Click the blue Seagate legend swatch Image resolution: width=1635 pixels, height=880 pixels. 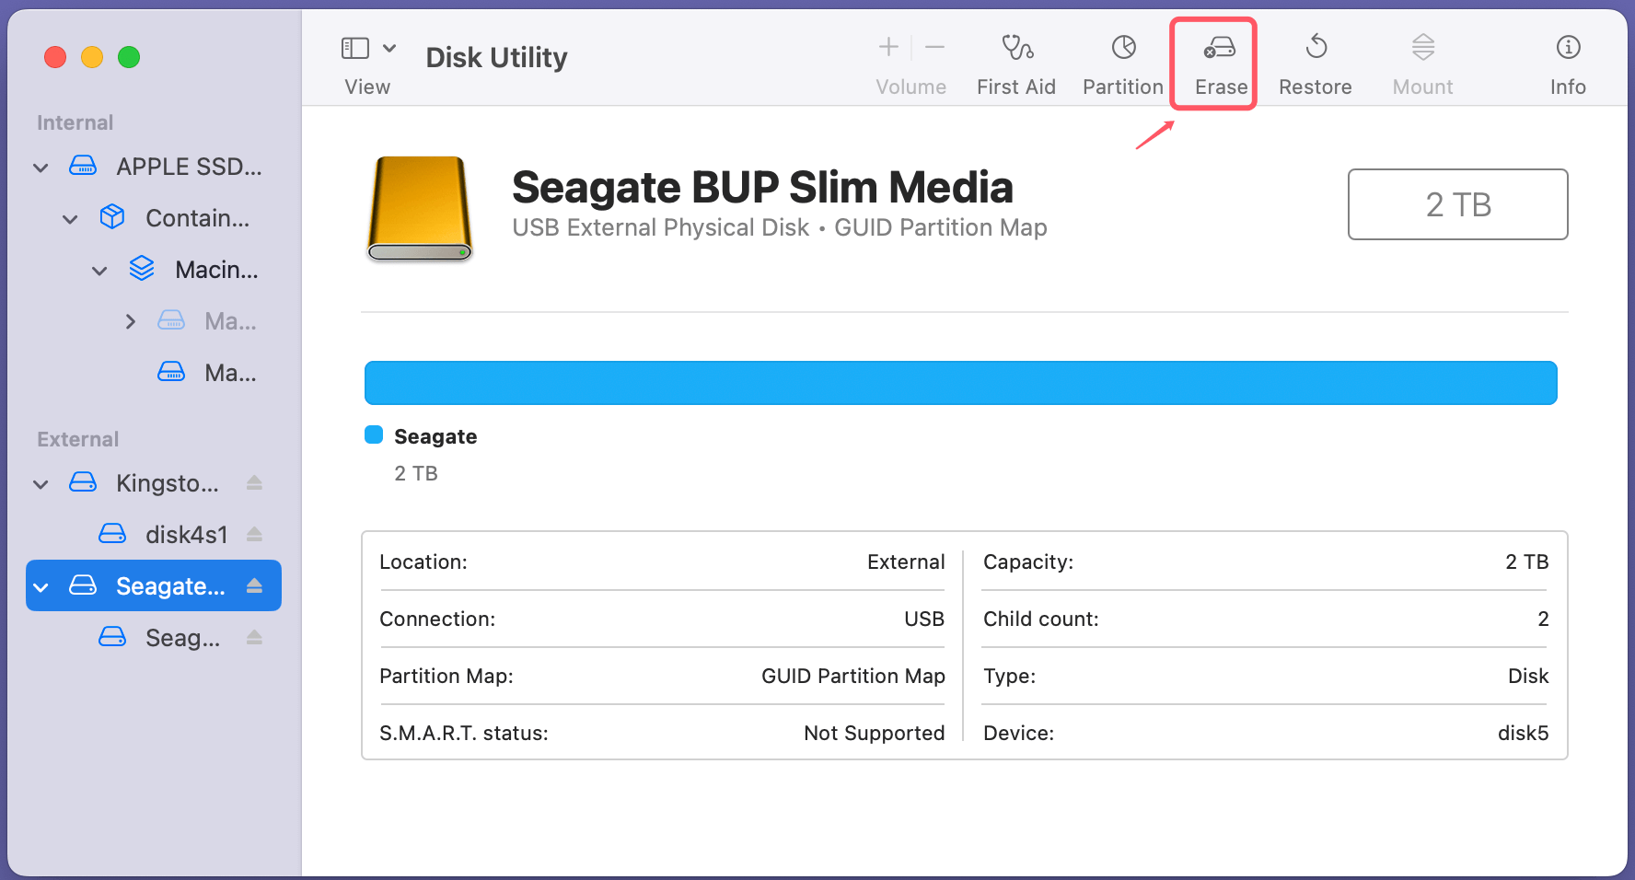coord(373,434)
